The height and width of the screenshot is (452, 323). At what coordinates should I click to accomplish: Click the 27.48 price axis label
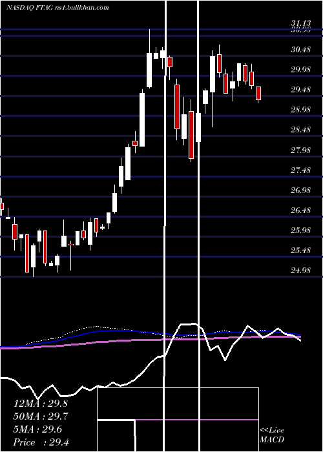click(x=301, y=170)
